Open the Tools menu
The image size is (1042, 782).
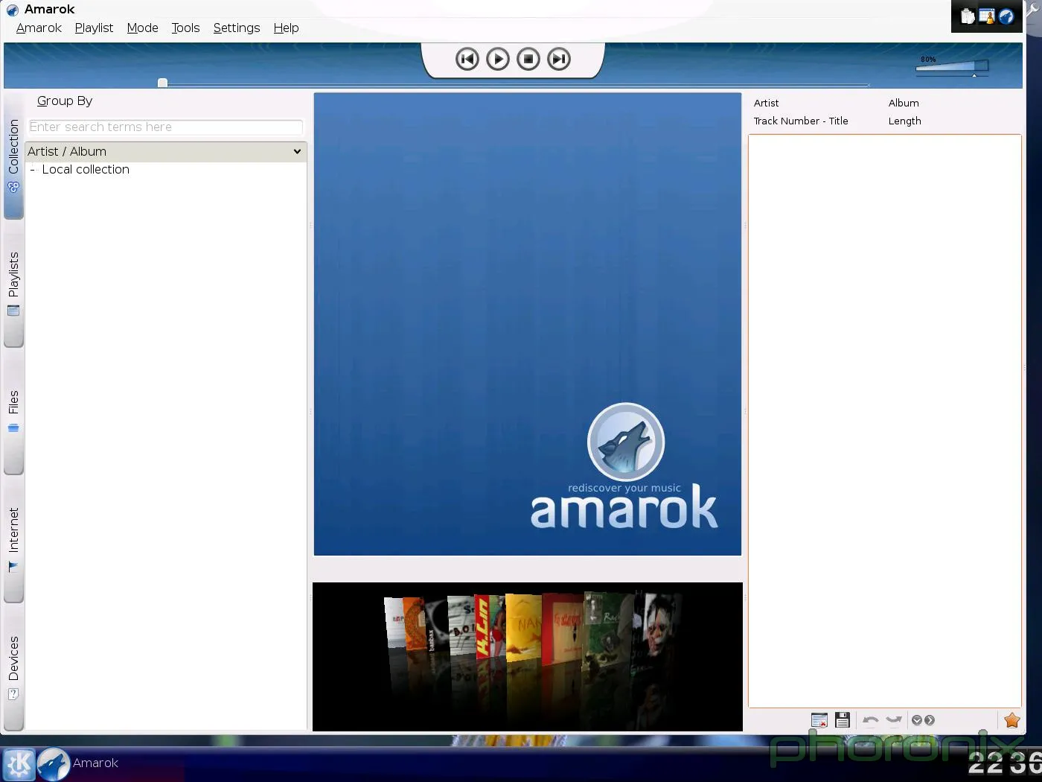[185, 28]
